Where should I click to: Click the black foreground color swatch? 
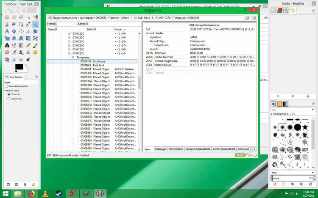tap(19, 66)
